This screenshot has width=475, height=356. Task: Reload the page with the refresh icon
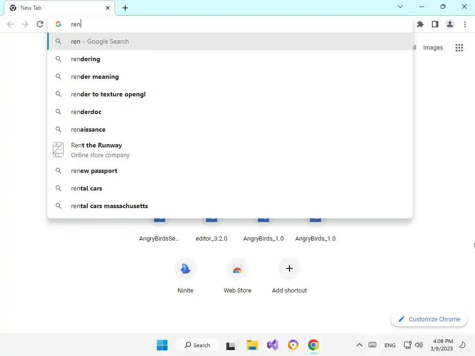tap(40, 24)
